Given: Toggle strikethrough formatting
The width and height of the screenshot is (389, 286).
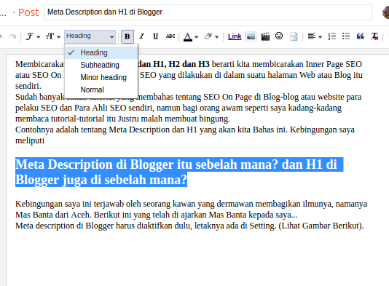Looking at the screenshot, I should 170,36.
